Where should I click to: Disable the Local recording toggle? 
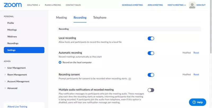point(151,39)
